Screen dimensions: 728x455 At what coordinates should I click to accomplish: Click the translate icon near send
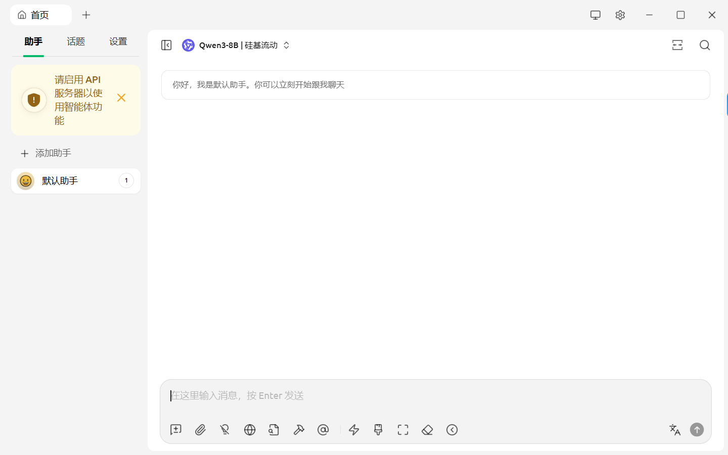675,430
